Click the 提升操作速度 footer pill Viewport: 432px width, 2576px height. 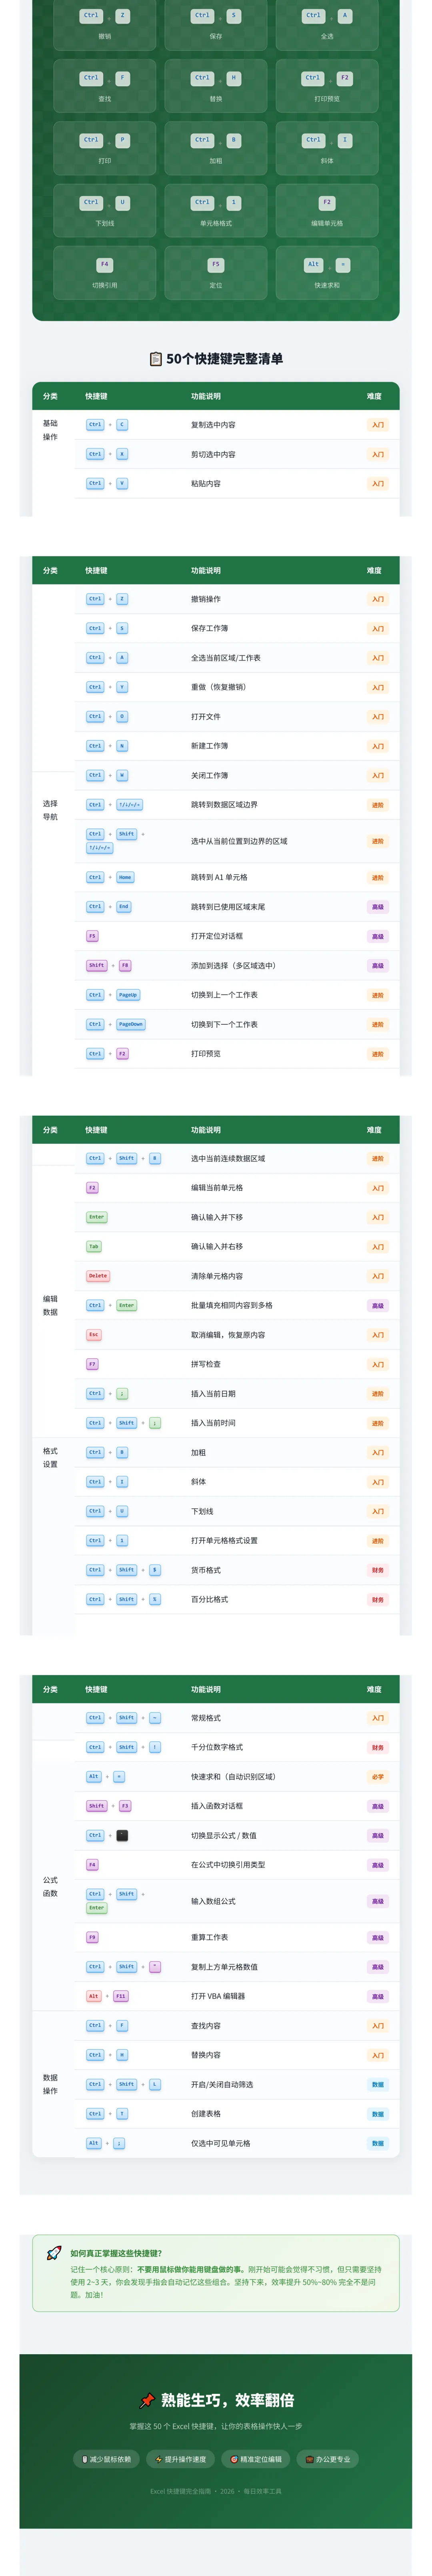[181, 2459]
